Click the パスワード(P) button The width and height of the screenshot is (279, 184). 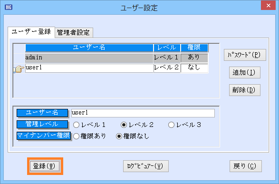coord(245,55)
